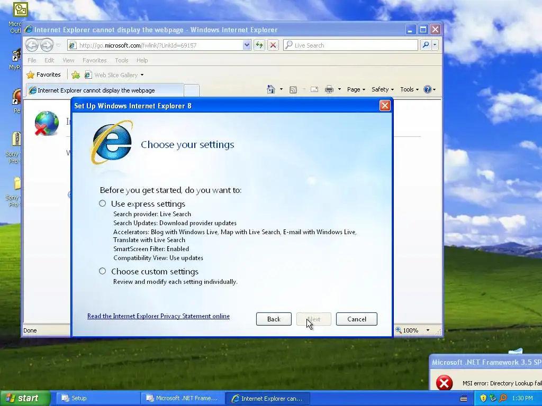542x406 pixels.
Task: Select the Choose custom settings option
Action: click(102, 271)
